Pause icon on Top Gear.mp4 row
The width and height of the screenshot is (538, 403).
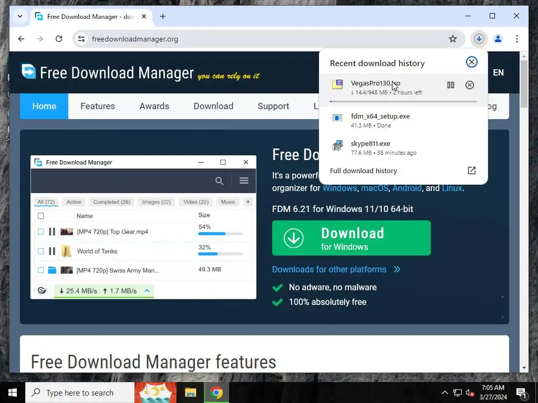click(x=52, y=231)
